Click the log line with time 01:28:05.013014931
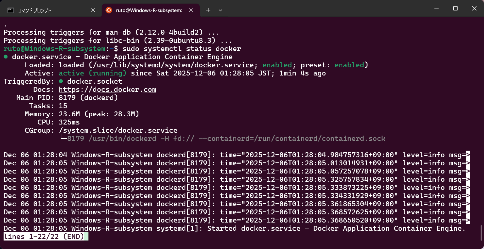Image resolution: width=484 pixels, height=249 pixels. click(237, 163)
